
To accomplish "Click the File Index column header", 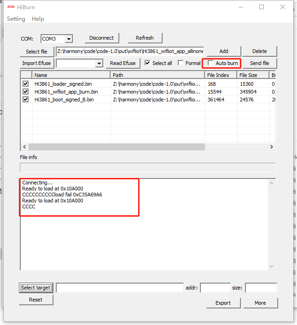I will point(221,75).
